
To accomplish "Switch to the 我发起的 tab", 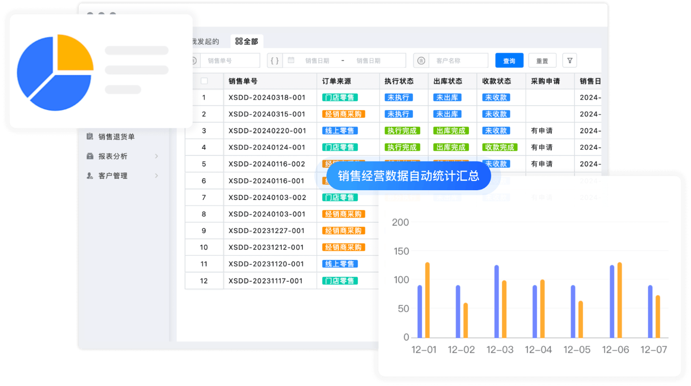I will [x=205, y=41].
